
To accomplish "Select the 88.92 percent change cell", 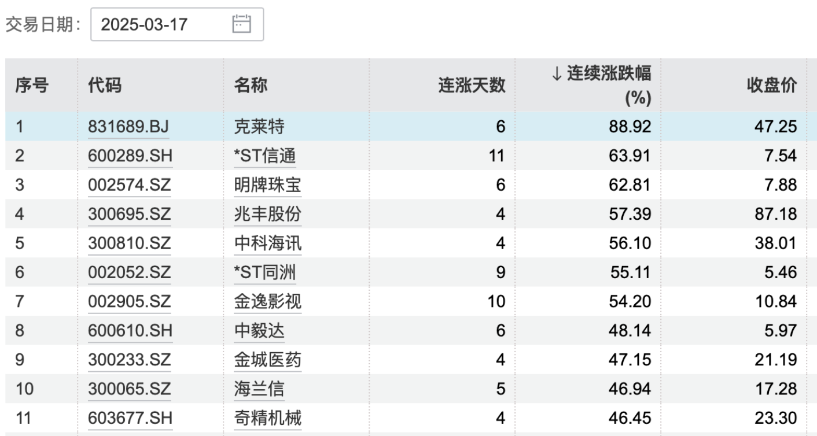I will [631, 127].
